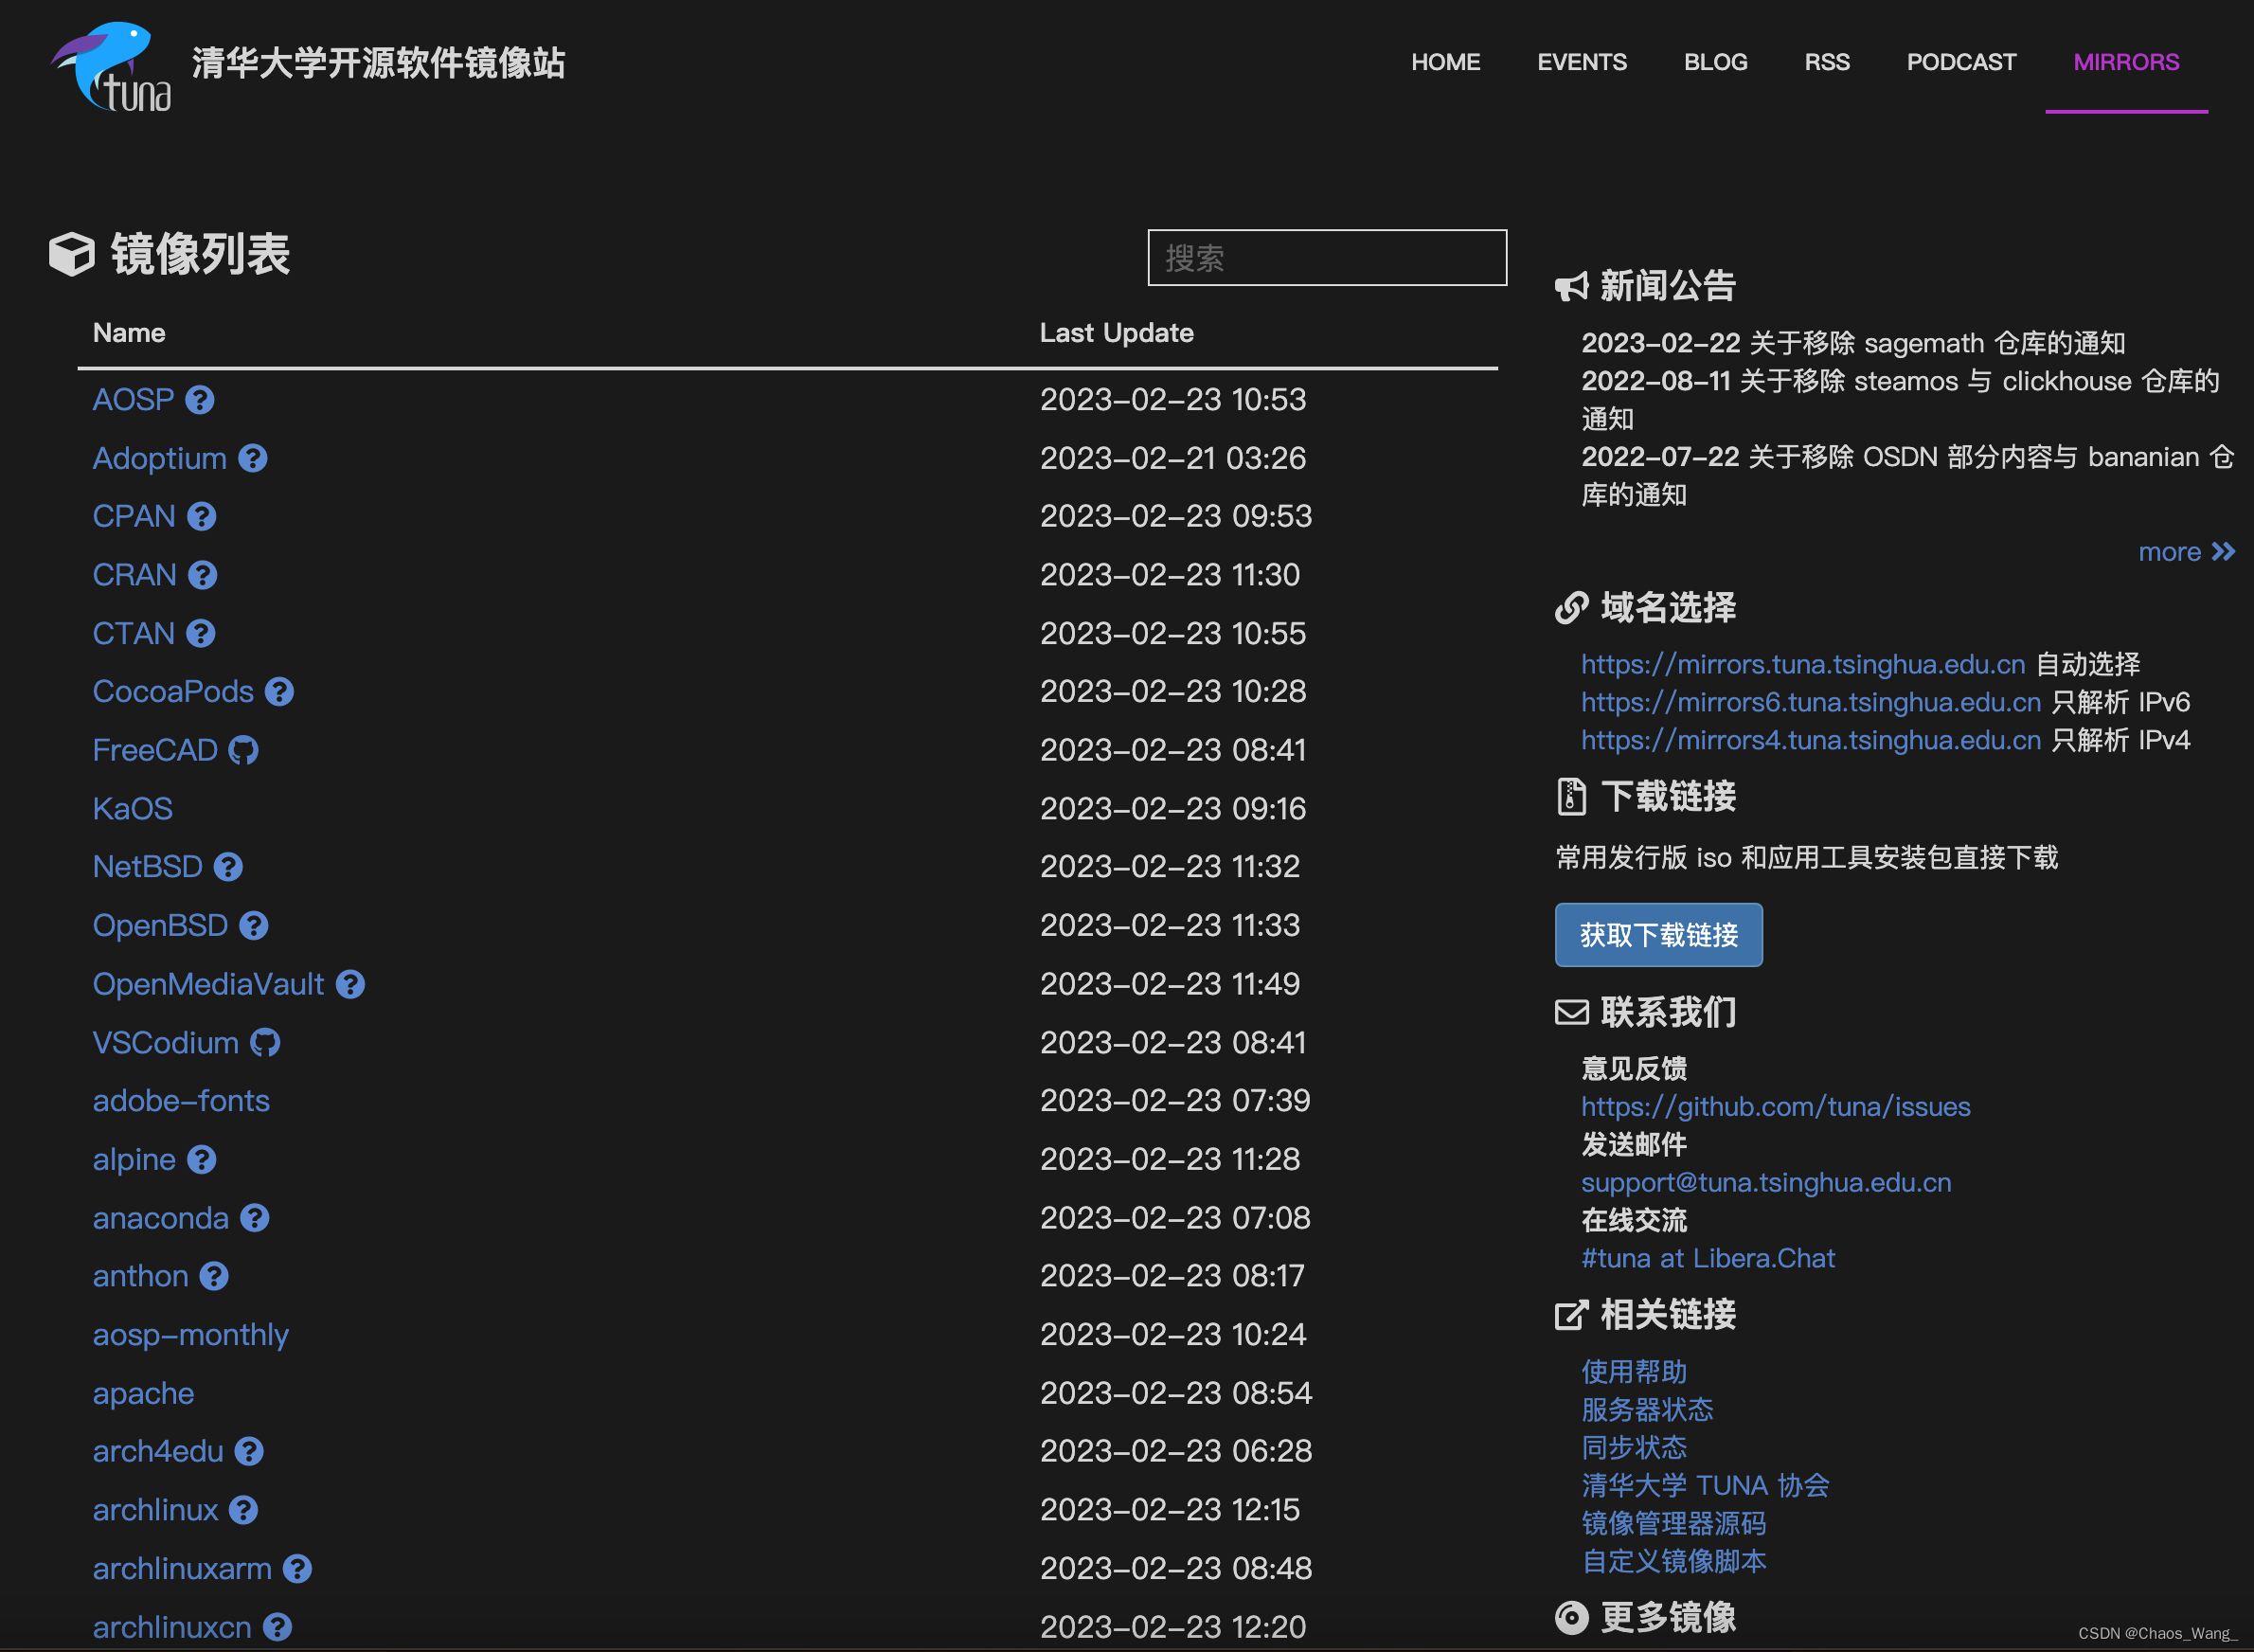The height and width of the screenshot is (1652, 2254).
Task: Open the archlinux mirror link
Action: 154,1510
